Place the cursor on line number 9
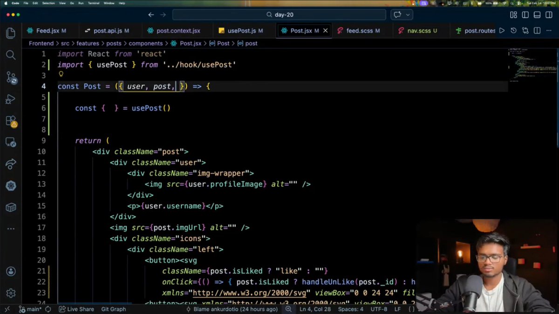Image resolution: width=559 pixels, height=314 pixels. [x=43, y=140]
